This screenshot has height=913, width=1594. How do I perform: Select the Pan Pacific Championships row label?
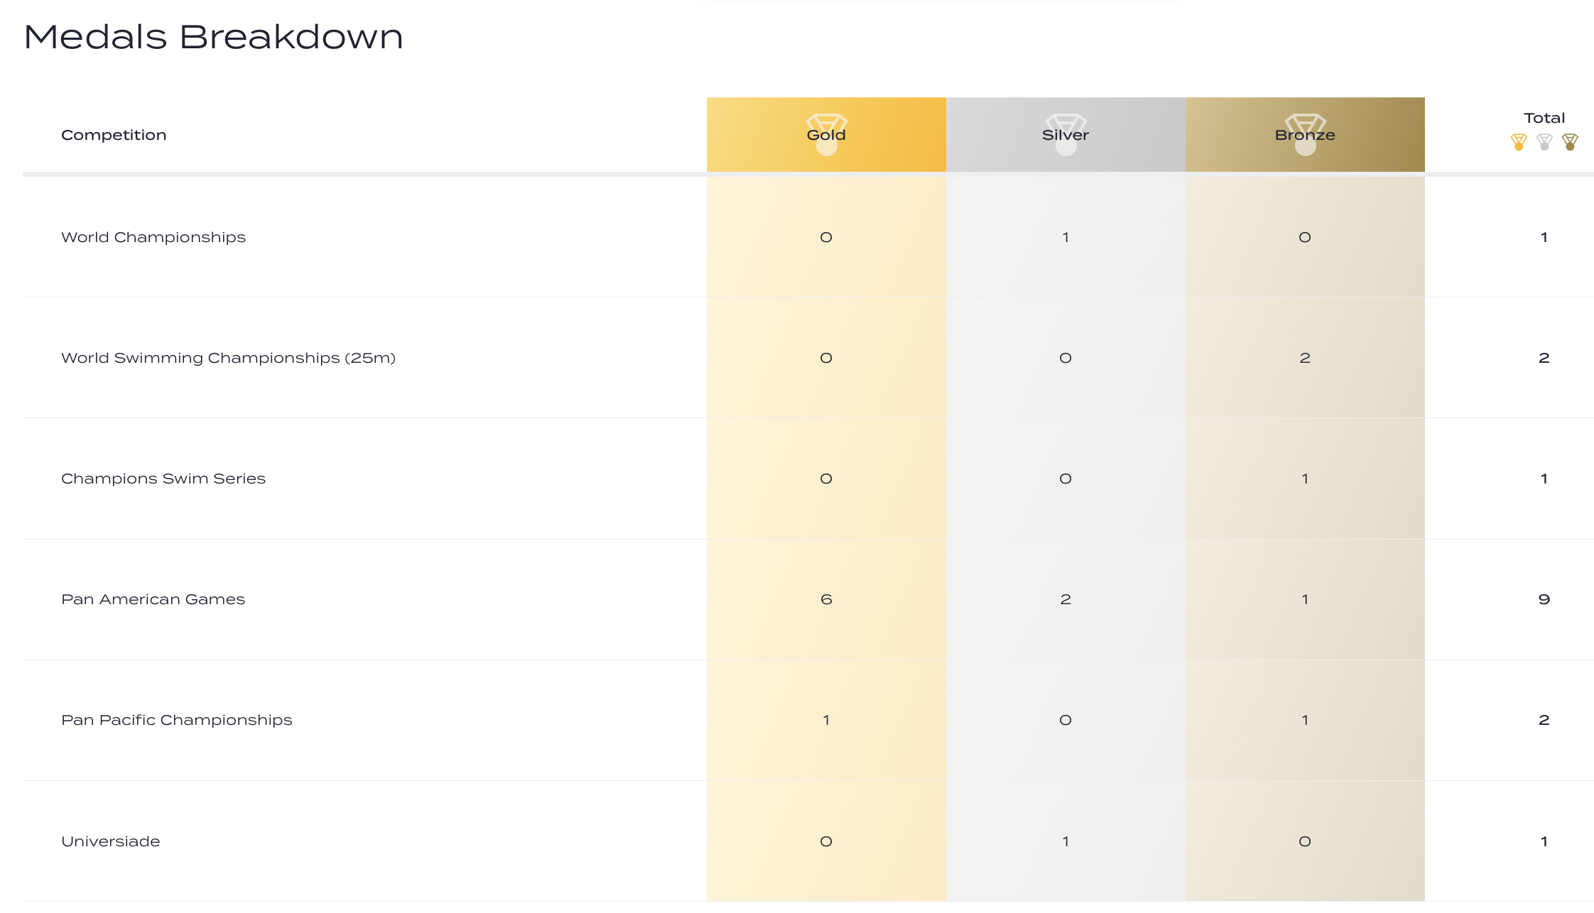point(177,720)
